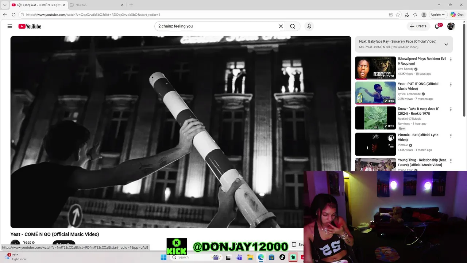Open 'Pimmie - Bet (Official Lyric Video)' title

coord(418,137)
